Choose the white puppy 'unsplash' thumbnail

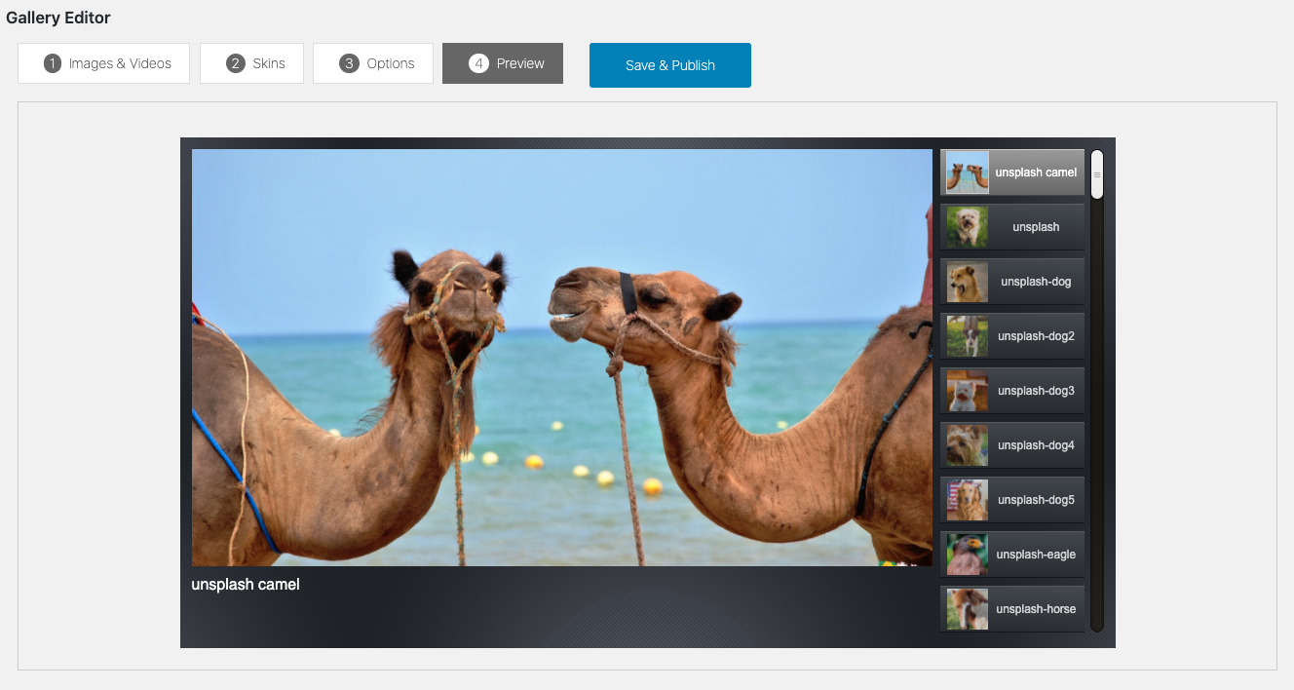(x=968, y=227)
